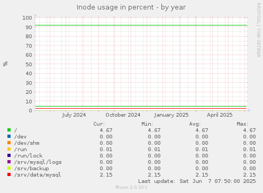Image resolution: width=263 pixels, height=193 pixels.
Task: Click the 'Max:' column header
Action: (242, 124)
